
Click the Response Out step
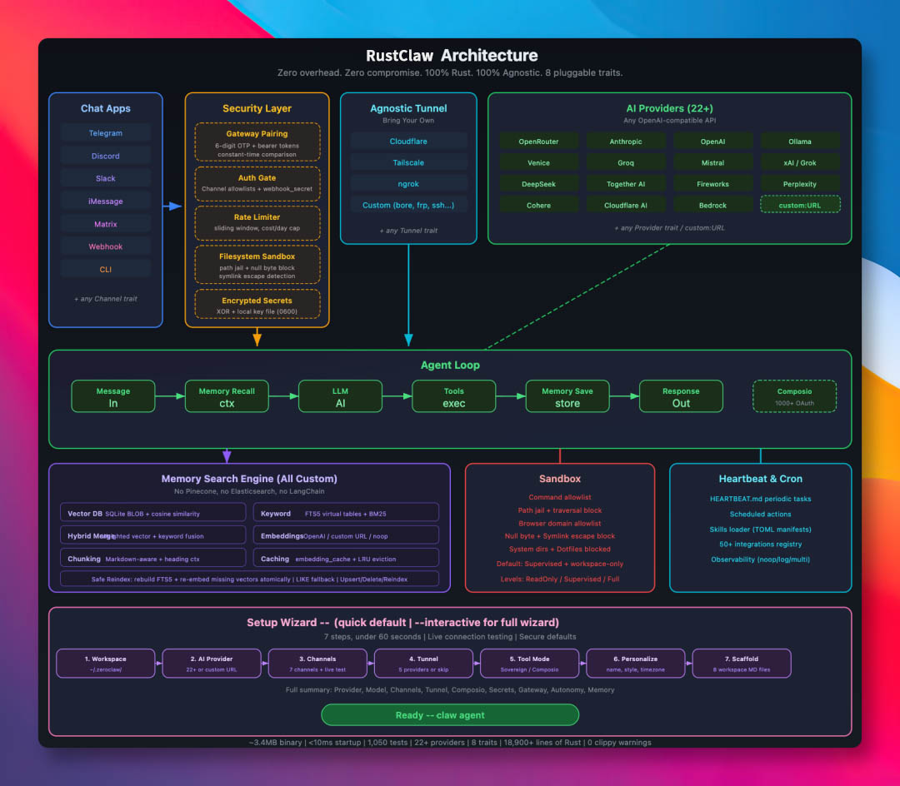(x=681, y=396)
